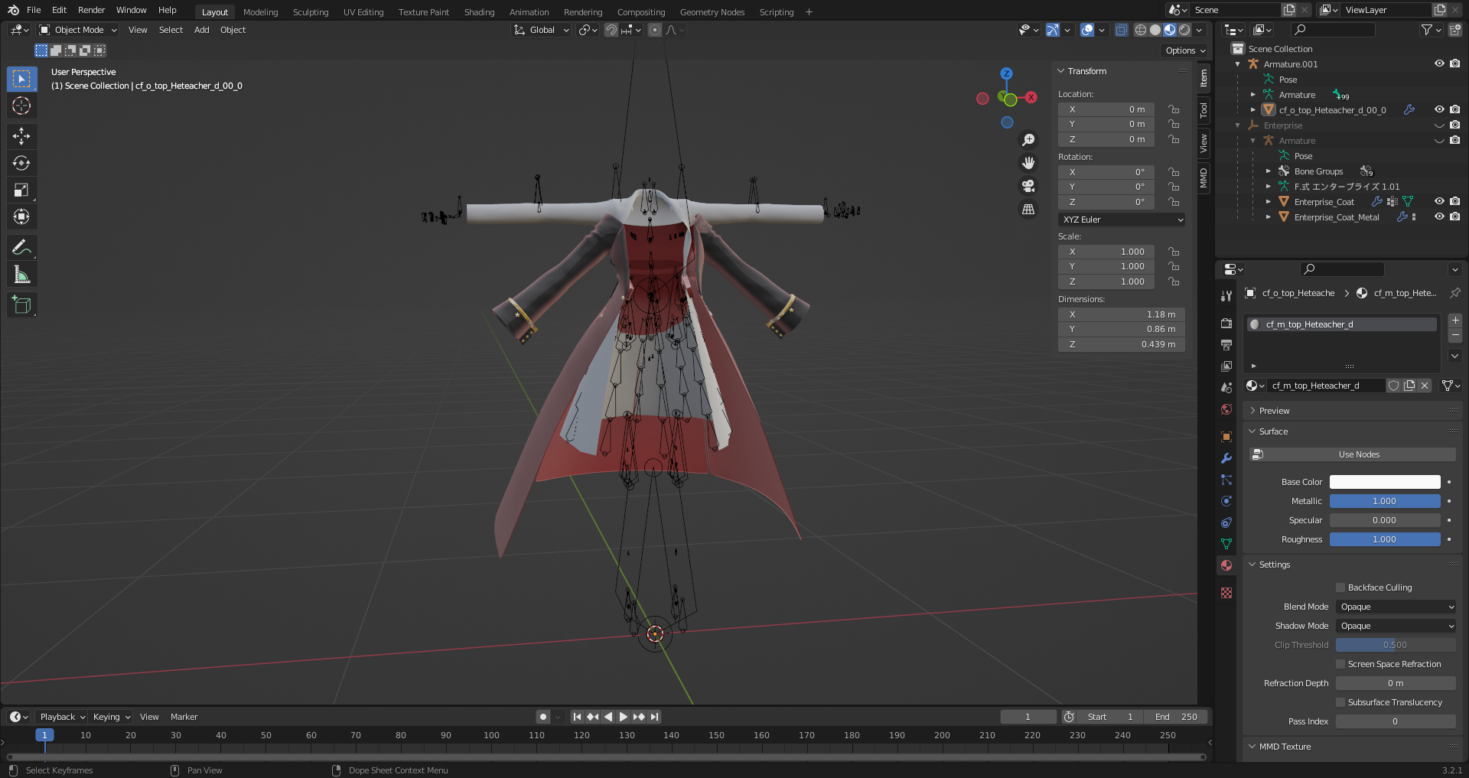Open the File menu
1469x778 pixels.
pyautogui.click(x=34, y=10)
